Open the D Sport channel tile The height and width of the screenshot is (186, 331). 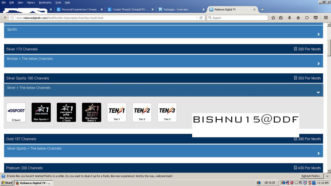point(16,112)
